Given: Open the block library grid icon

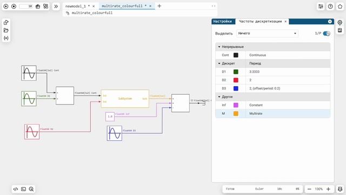Looking at the screenshot, I should (45, 6).
